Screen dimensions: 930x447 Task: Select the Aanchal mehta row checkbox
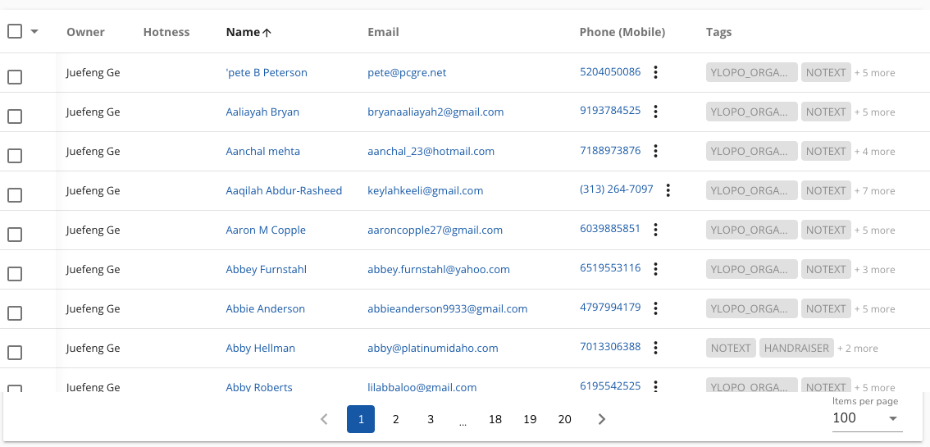click(15, 156)
